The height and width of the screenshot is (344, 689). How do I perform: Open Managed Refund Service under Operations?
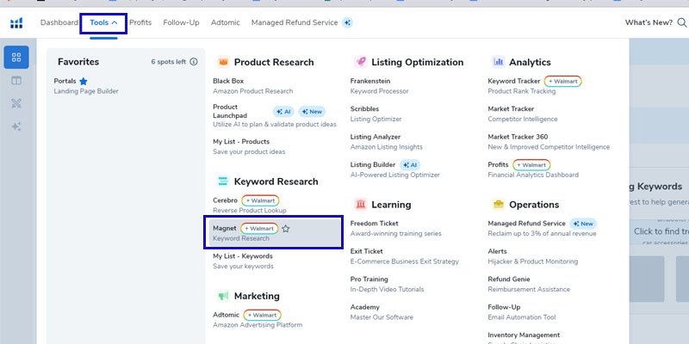tap(542, 228)
